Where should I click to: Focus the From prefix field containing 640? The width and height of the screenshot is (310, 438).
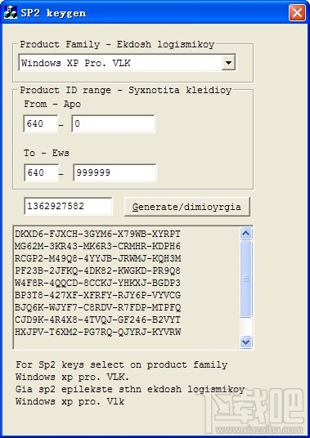point(41,123)
